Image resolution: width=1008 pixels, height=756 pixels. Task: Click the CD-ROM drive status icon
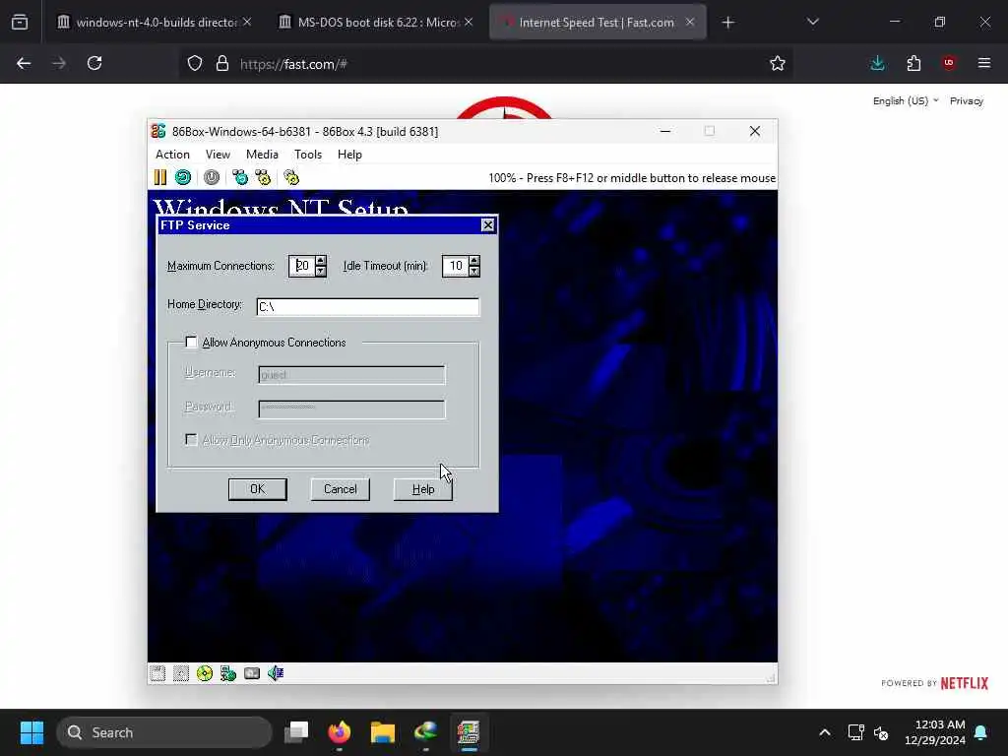[205, 673]
